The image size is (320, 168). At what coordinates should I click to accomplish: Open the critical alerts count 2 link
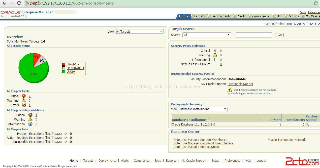29,96
